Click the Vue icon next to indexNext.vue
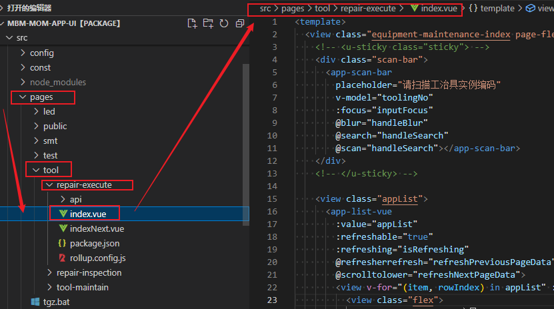 [63, 228]
